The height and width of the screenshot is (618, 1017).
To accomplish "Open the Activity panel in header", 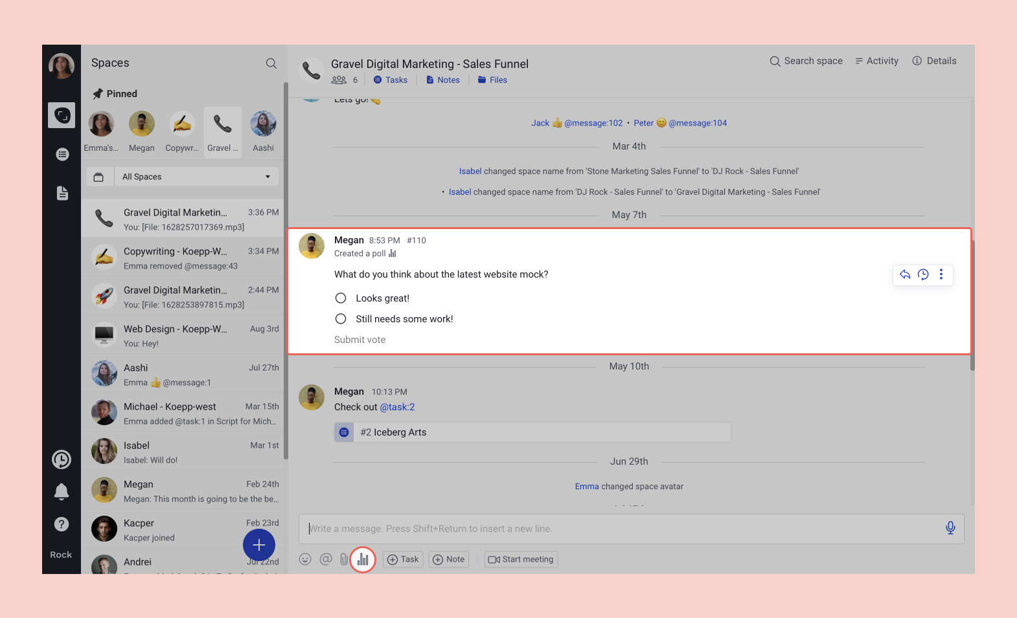I will click(x=876, y=61).
